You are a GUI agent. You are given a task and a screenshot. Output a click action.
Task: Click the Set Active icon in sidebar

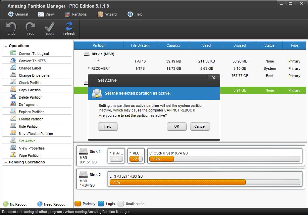click(x=13, y=140)
